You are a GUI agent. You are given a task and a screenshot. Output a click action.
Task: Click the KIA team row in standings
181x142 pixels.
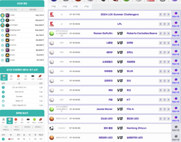click(22, 139)
